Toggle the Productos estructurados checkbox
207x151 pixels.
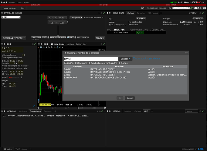(89, 63)
